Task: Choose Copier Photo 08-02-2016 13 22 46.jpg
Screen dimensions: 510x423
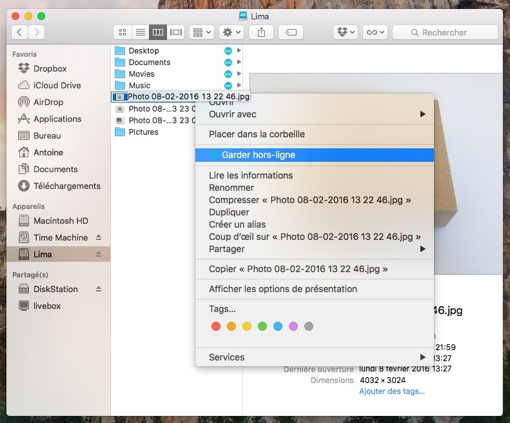Action: click(315, 269)
